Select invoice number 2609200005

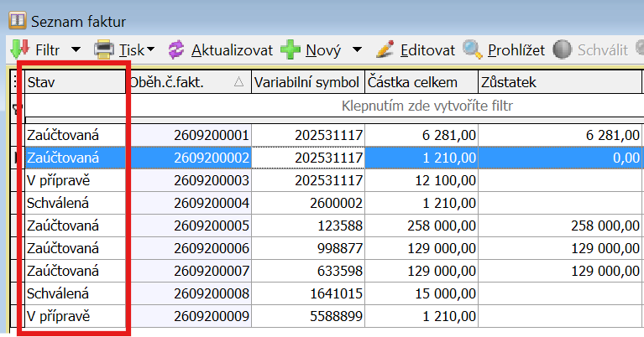(212, 226)
